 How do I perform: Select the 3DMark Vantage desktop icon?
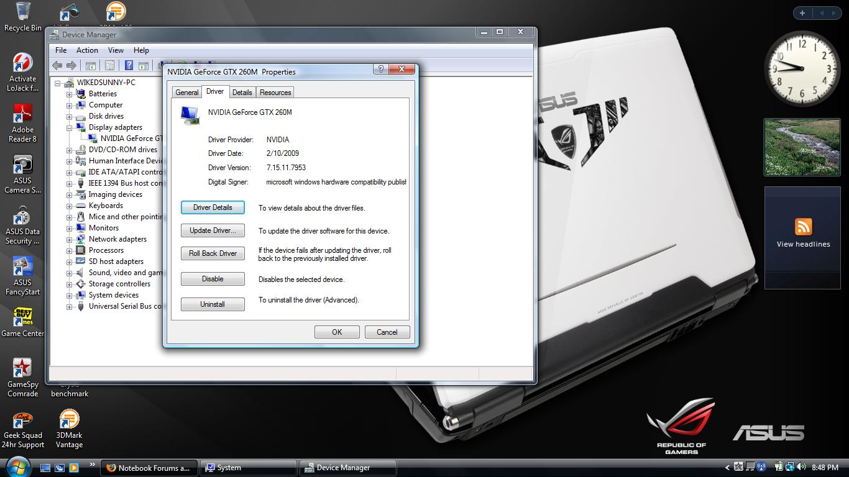pos(69,429)
